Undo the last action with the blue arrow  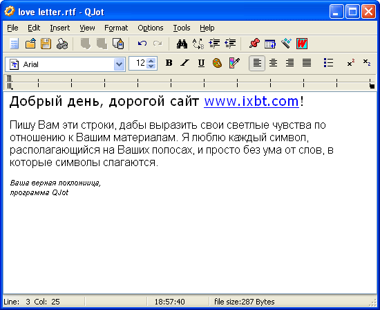(x=142, y=44)
